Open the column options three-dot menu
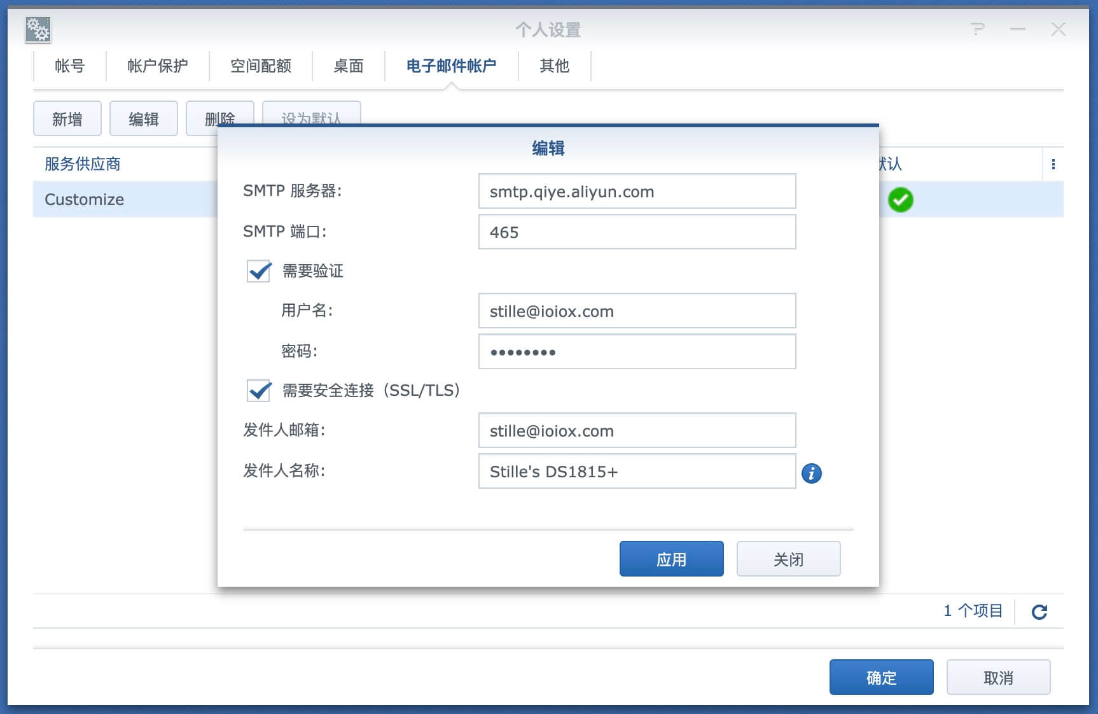This screenshot has width=1098, height=714. click(x=1053, y=164)
